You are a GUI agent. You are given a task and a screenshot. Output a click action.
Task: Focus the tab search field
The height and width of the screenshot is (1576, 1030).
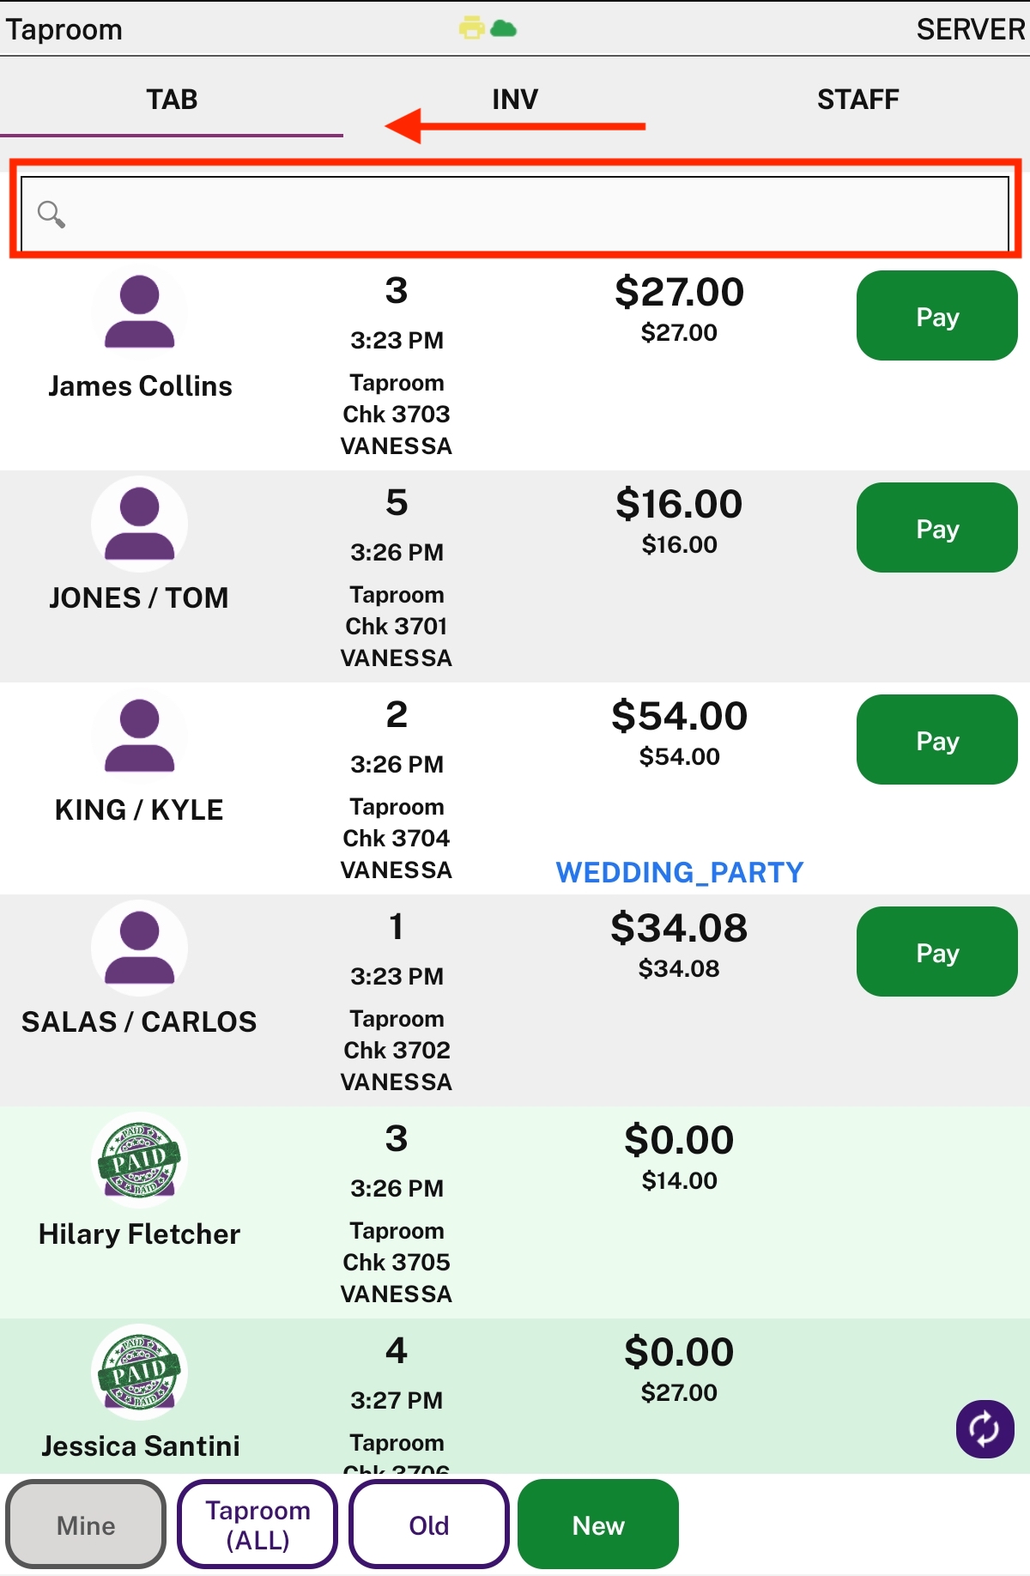coord(515,214)
